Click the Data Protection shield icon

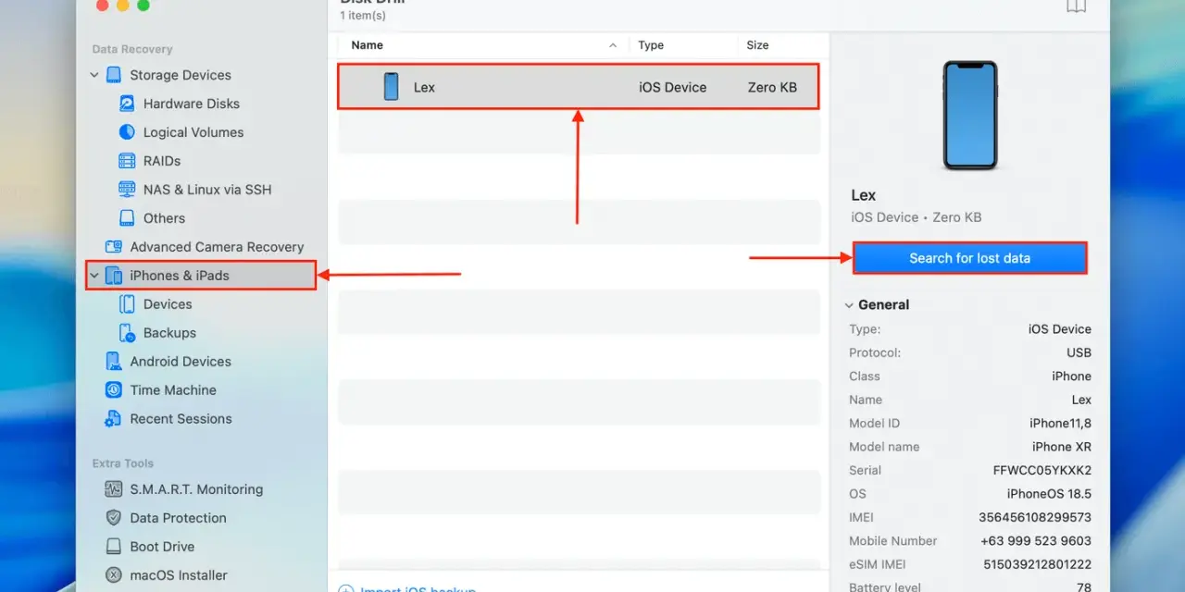(113, 518)
